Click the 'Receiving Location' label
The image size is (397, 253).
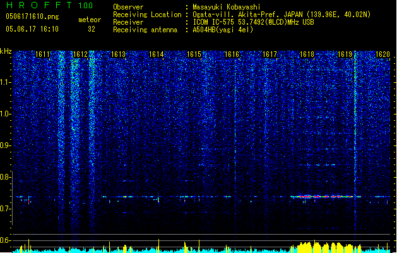point(147,15)
